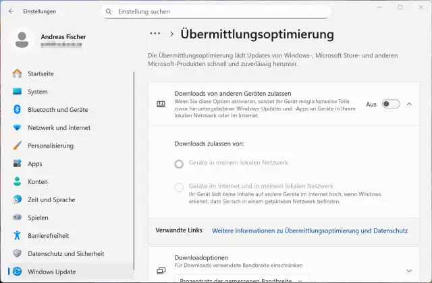Click the Startseite home icon
Image resolution: width=432 pixels, height=283 pixels.
coord(17,73)
